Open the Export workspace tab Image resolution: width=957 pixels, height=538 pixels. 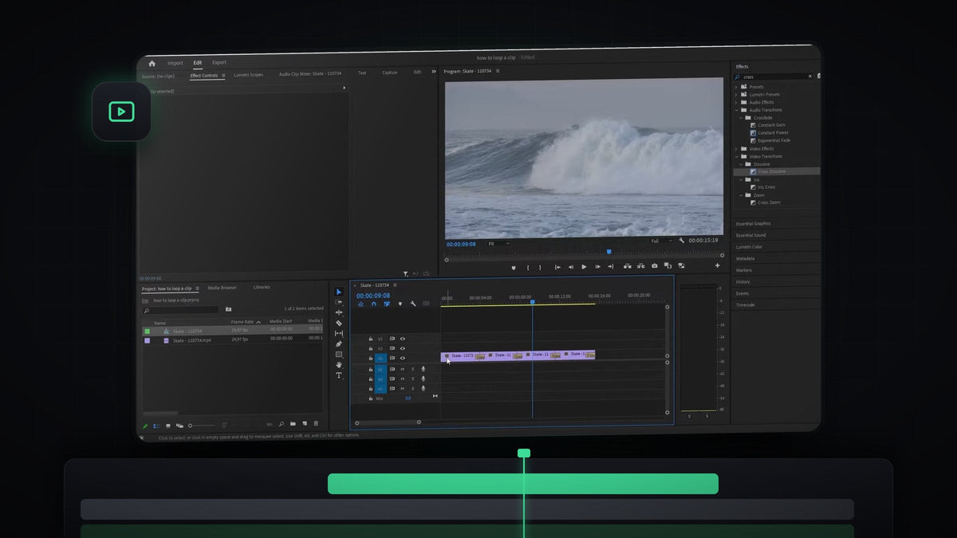[x=219, y=62]
